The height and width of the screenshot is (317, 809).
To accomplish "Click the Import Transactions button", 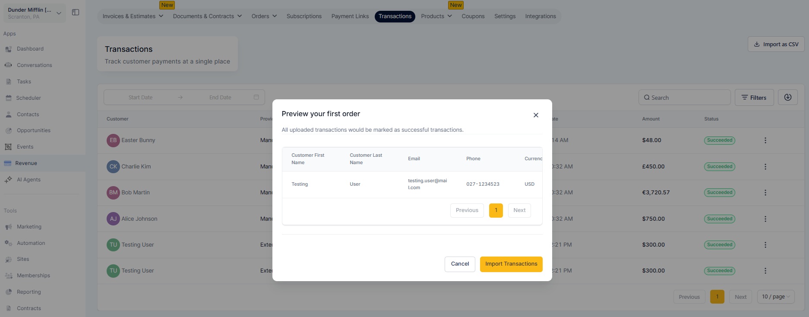I will 511,264.
